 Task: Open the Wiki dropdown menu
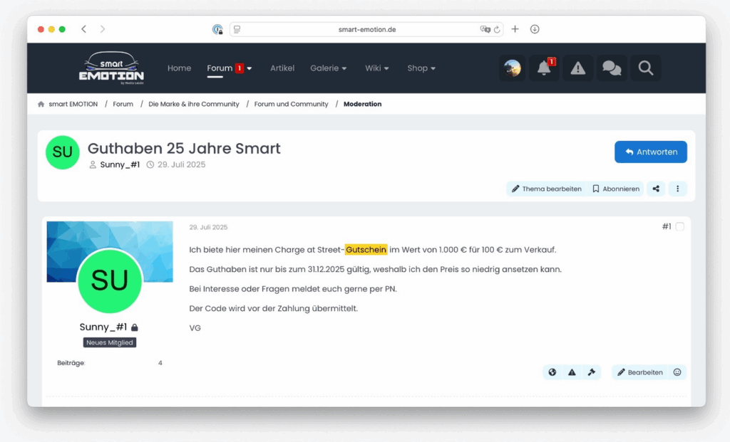pos(377,68)
